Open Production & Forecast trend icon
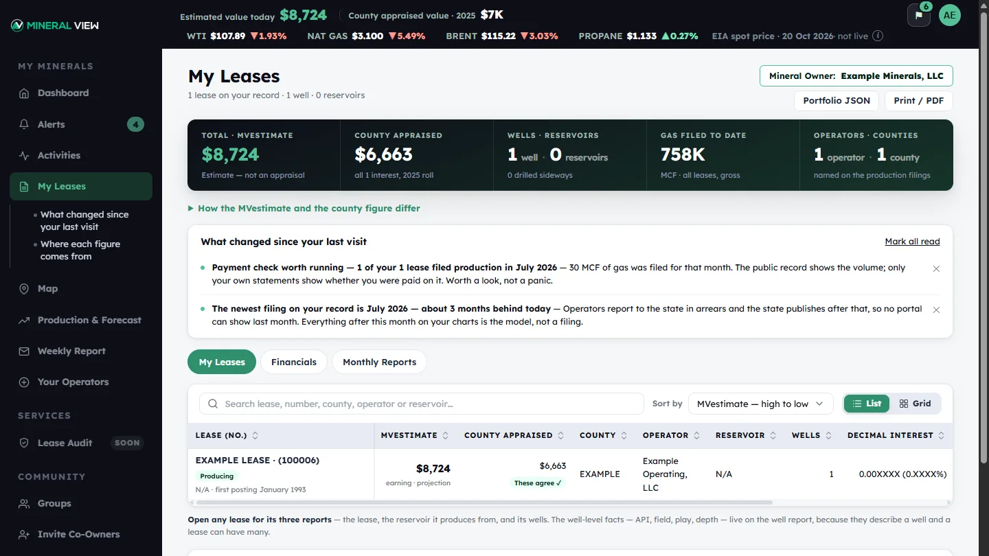 (x=24, y=321)
